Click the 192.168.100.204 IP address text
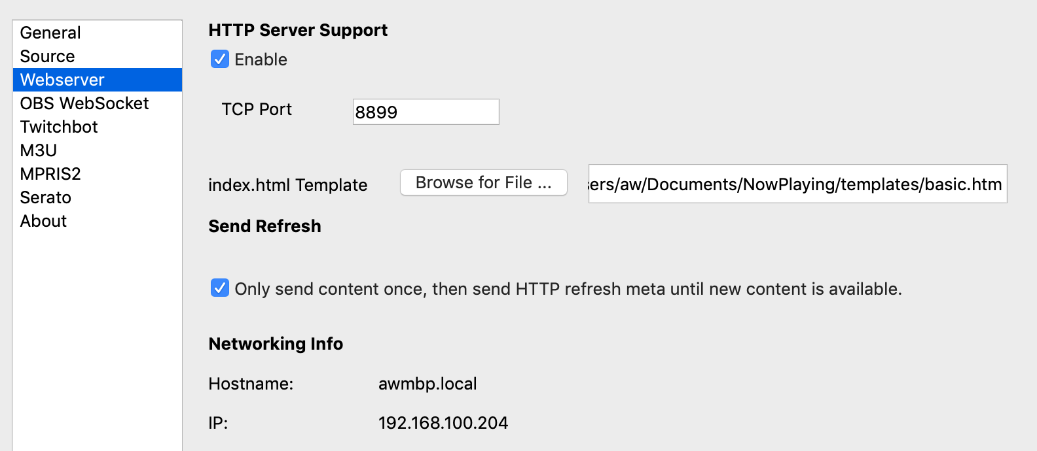Screen dimensions: 1037x451 click(443, 423)
